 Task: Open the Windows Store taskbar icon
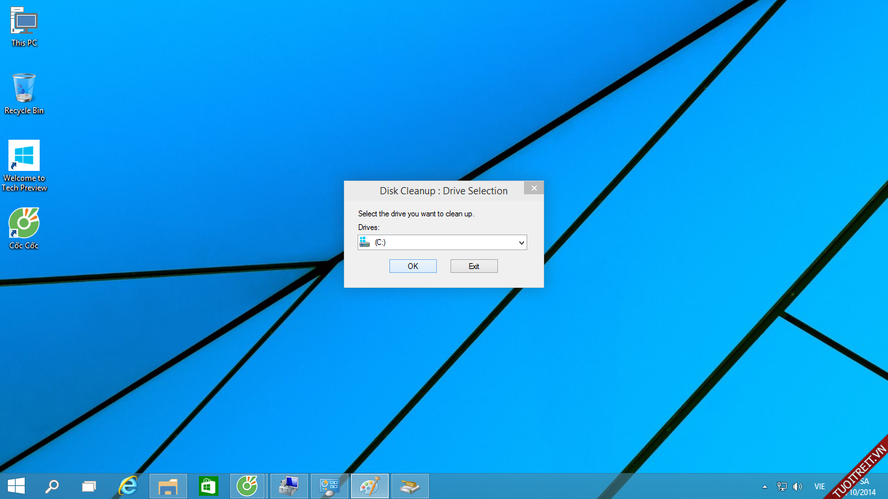tap(209, 486)
